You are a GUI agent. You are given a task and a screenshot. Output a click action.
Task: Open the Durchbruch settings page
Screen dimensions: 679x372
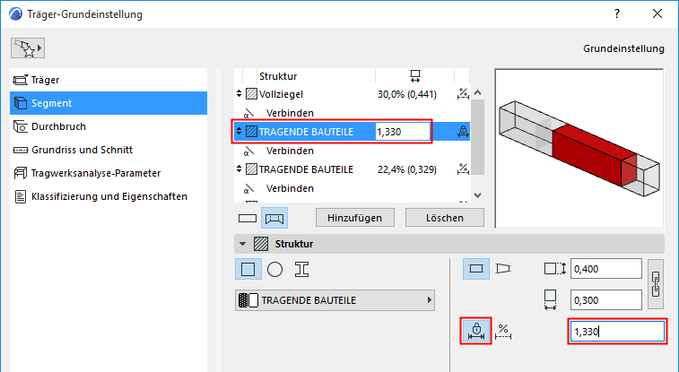(x=59, y=126)
